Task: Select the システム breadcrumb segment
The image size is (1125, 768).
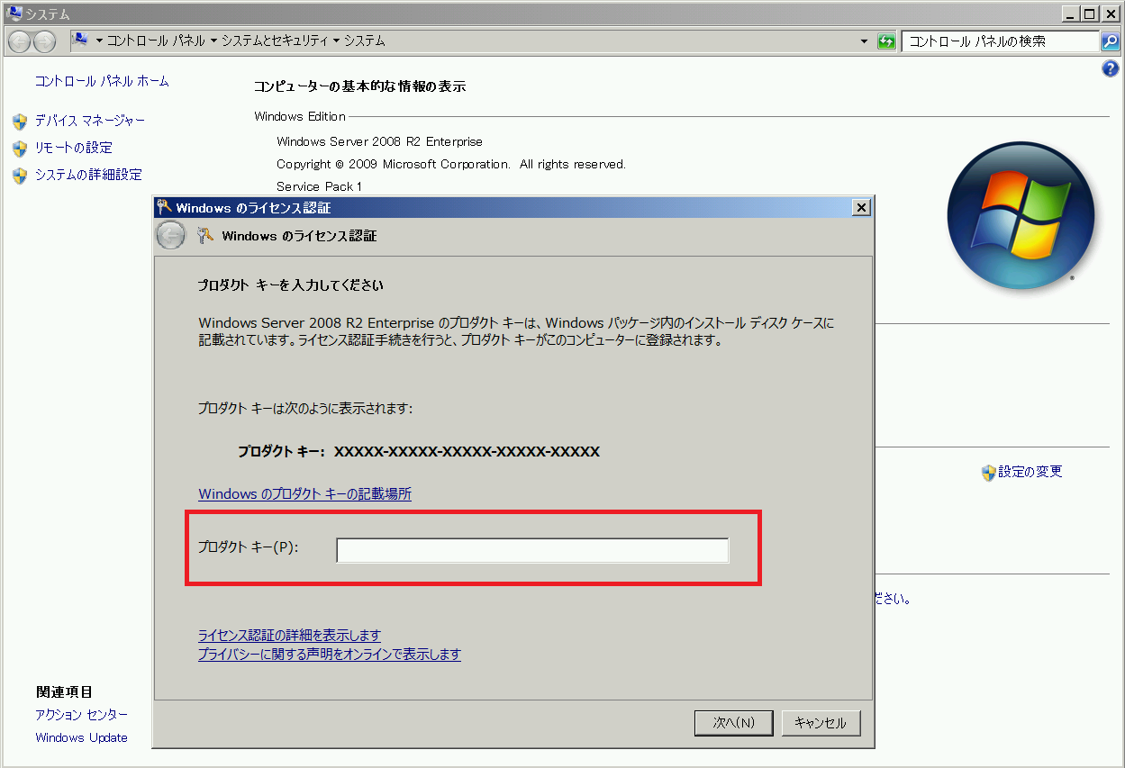Action: click(365, 41)
